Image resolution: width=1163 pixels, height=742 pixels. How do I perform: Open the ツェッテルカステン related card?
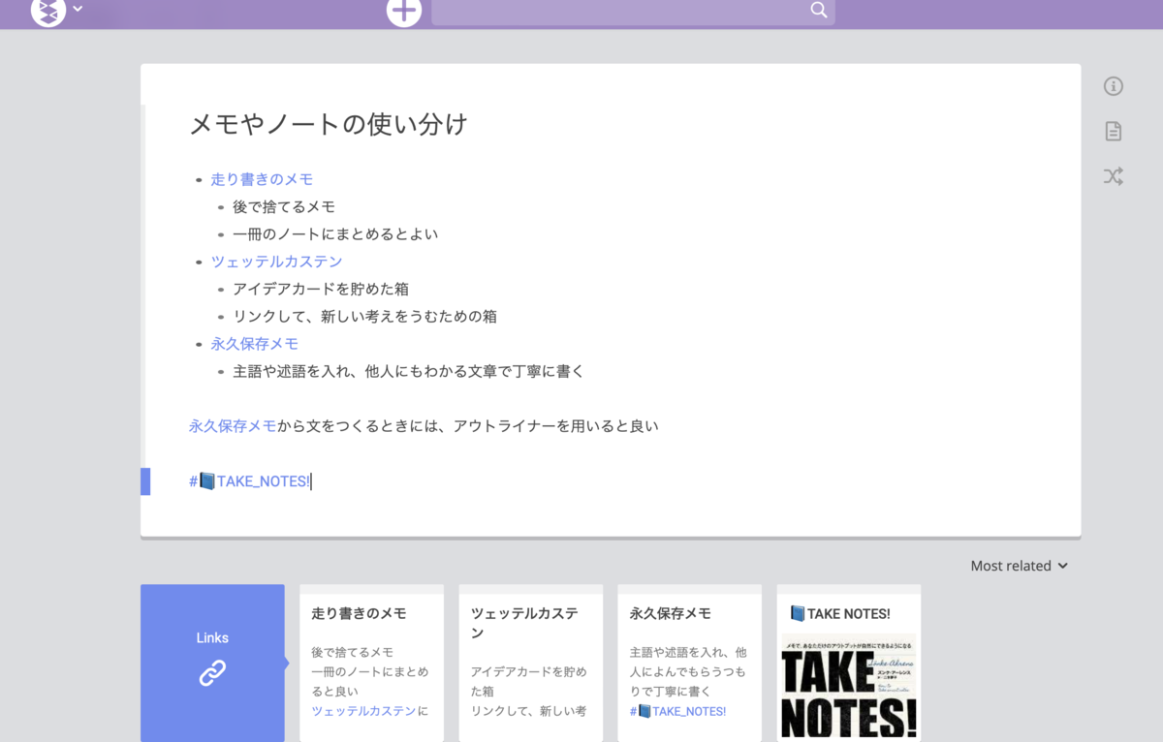pyautogui.click(x=530, y=663)
